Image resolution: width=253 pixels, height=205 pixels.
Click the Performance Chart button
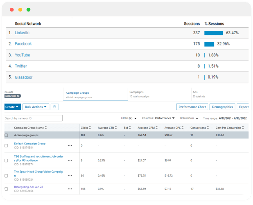tap(192, 106)
